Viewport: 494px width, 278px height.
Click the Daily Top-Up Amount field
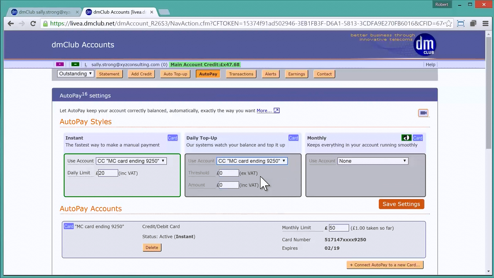228,185
